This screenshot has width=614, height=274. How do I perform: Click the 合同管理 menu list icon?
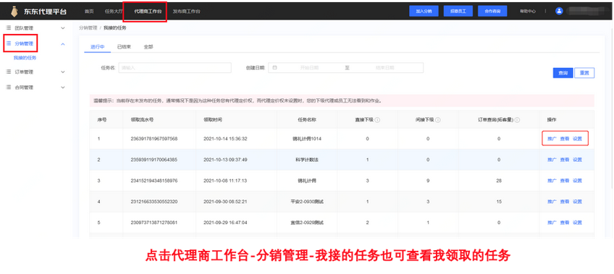[x=9, y=87]
